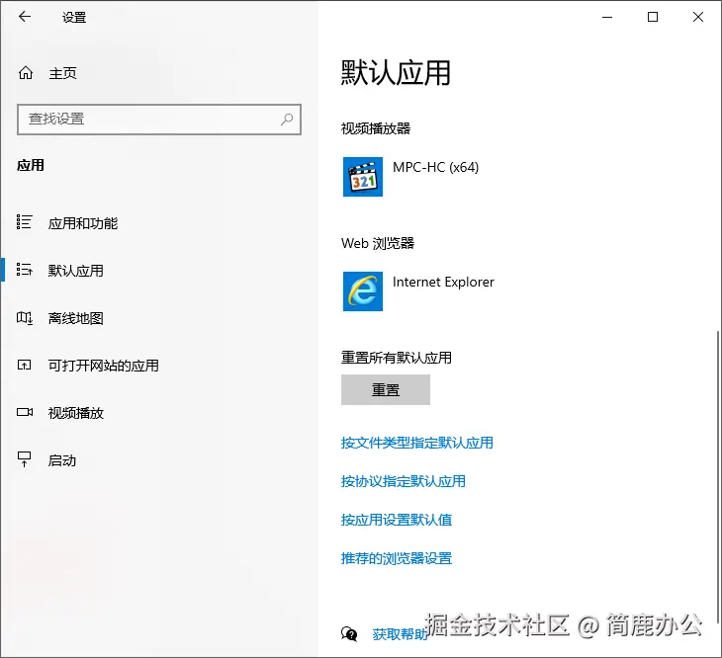
Task: Click the 设置 window title text
Action: 74,18
